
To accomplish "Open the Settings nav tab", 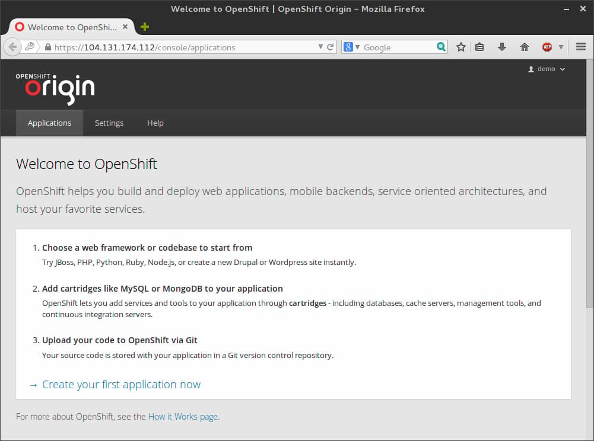I will click(109, 123).
